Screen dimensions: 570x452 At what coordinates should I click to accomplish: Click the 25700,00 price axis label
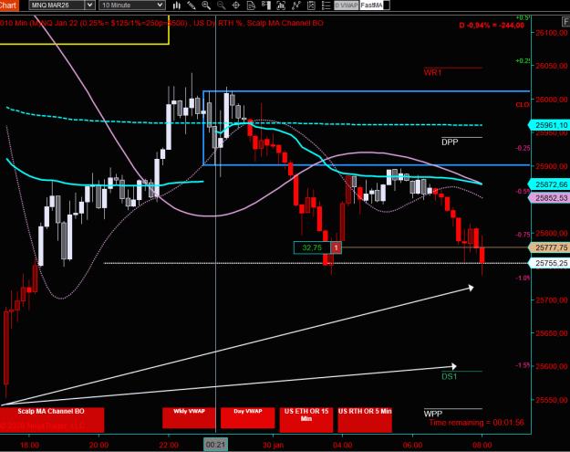coord(552,300)
